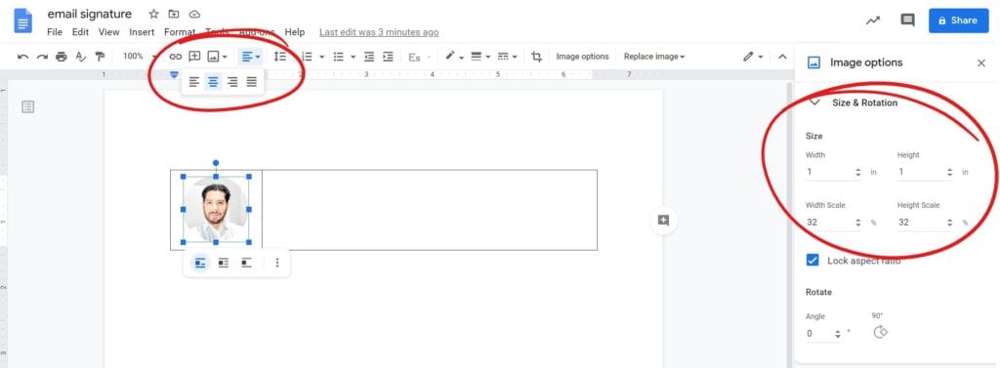Click the rotation Angle input field
This screenshot has height=368, width=1000.
click(824, 334)
